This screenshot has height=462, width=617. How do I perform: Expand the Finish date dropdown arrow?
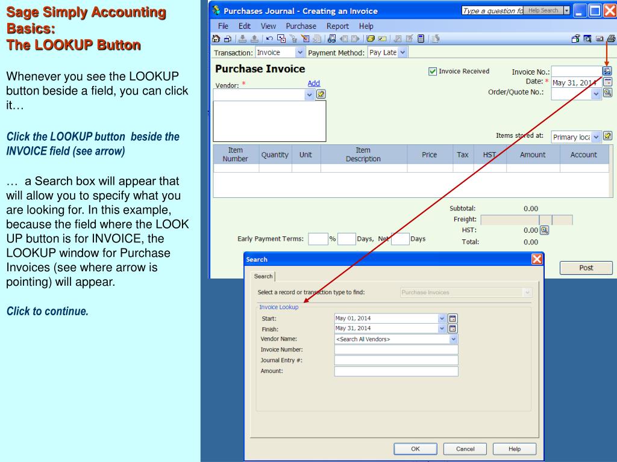pos(442,328)
